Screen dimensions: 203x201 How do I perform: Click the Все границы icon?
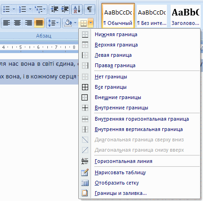[85, 87]
